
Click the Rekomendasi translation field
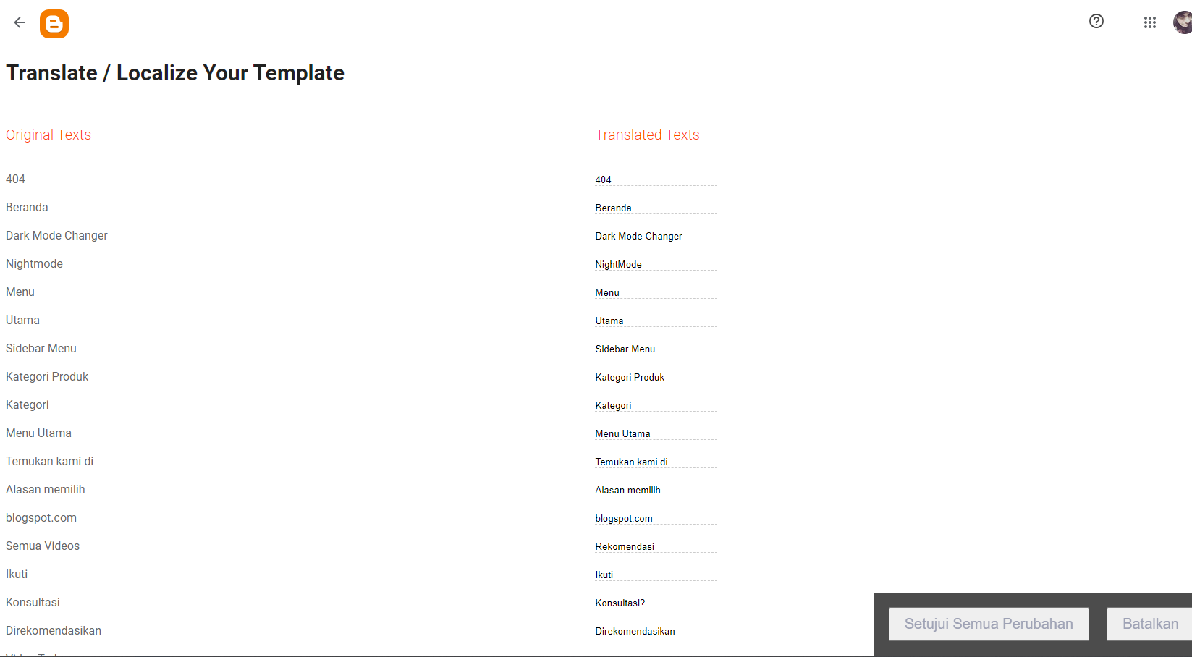pos(655,546)
